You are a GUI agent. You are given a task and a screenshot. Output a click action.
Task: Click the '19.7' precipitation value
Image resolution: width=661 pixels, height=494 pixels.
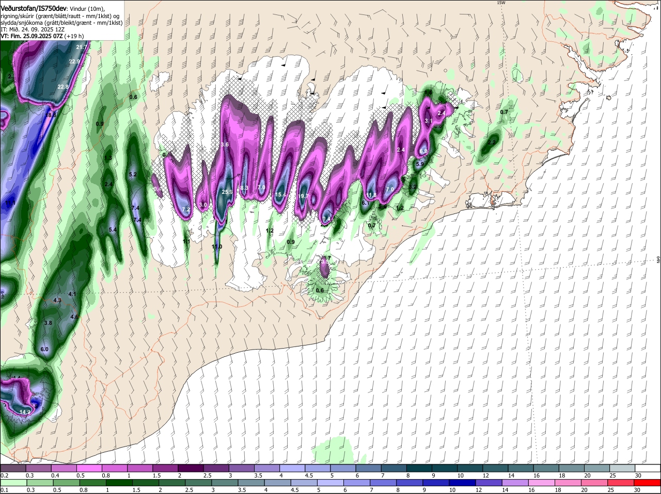tap(304, 196)
